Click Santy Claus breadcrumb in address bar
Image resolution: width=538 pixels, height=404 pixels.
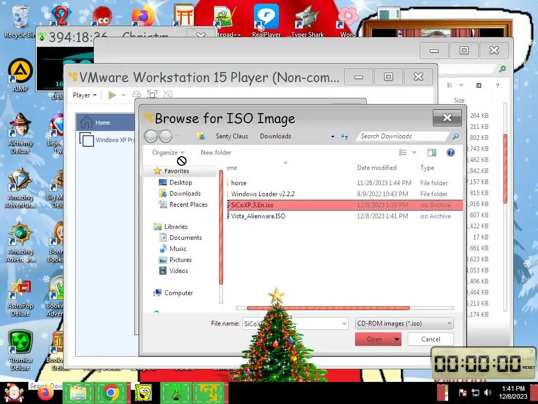click(232, 136)
